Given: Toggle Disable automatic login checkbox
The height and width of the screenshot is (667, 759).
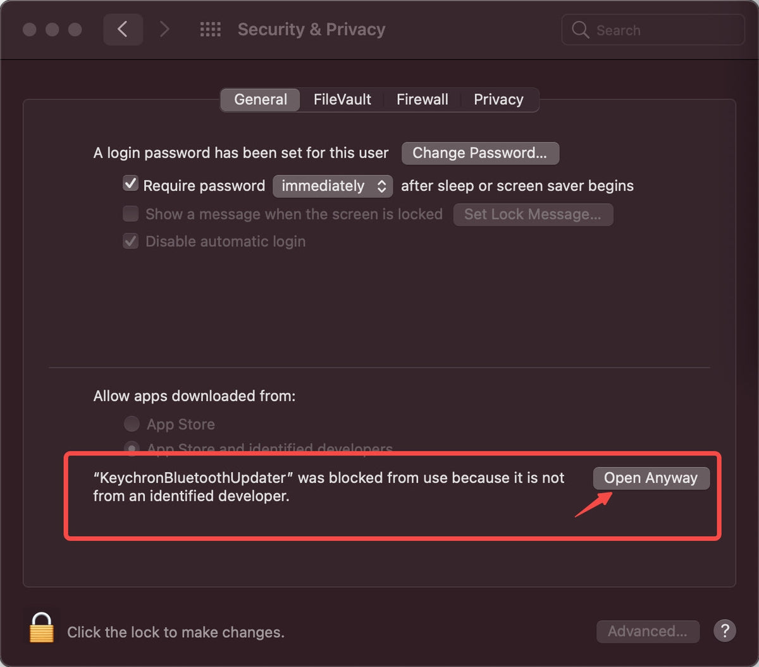Looking at the screenshot, I should (130, 241).
